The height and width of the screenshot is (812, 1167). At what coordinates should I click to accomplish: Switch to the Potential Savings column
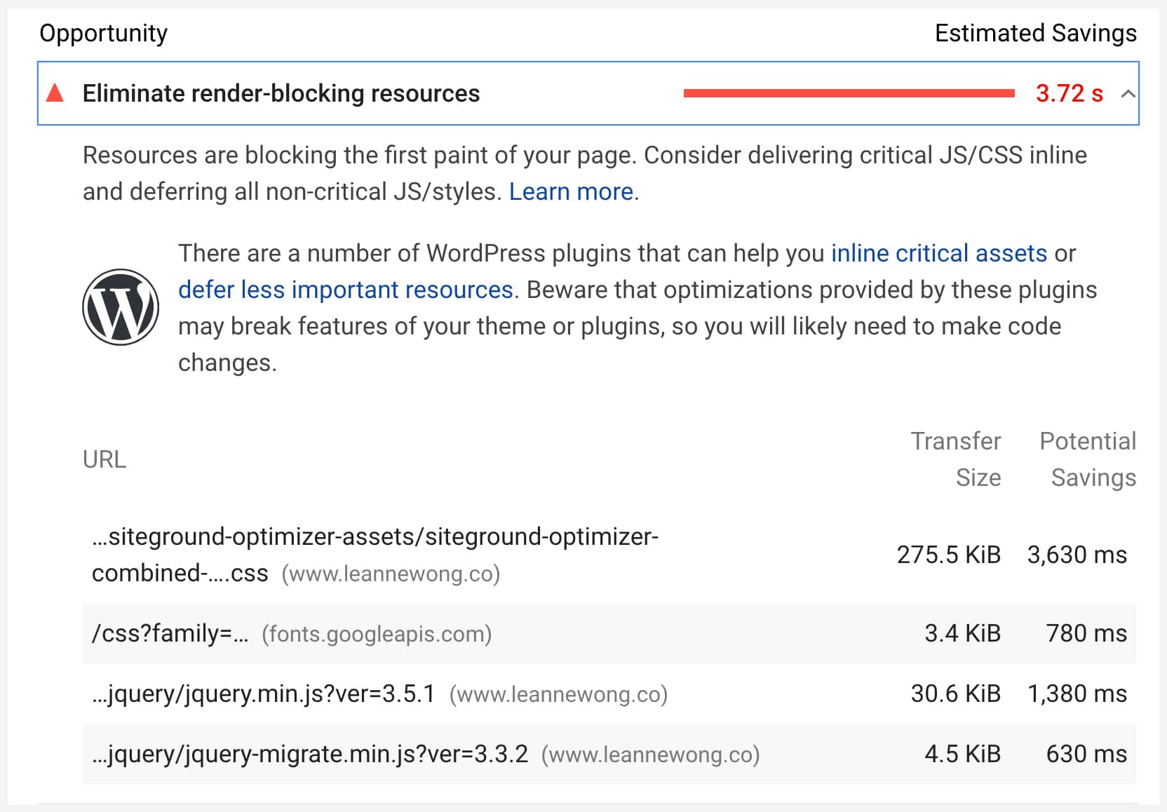coord(1088,459)
